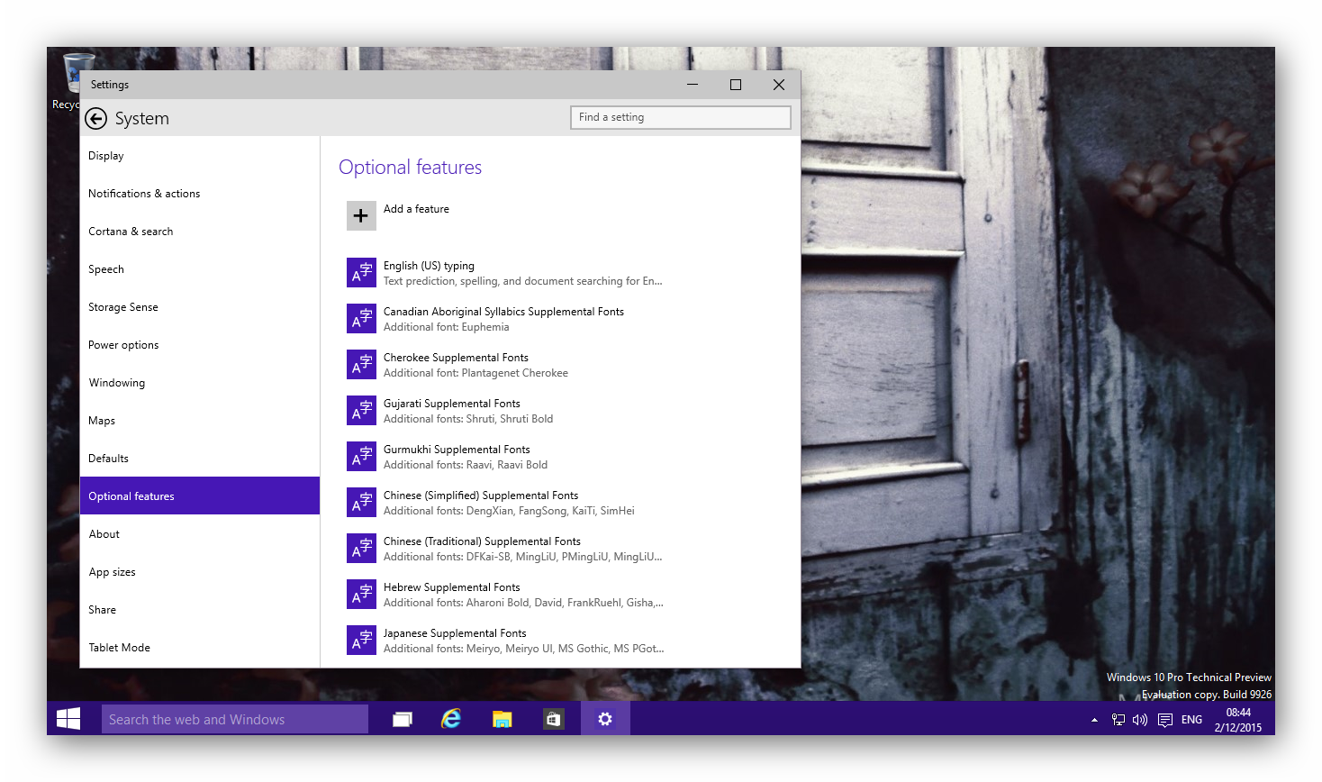The width and height of the screenshot is (1322, 782).
Task: Click the ENG language indicator
Action: click(1191, 720)
